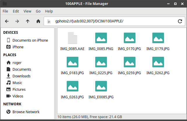The image size is (187, 121).
Task: Click the location bar path icon
Action: (x=49, y=22)
